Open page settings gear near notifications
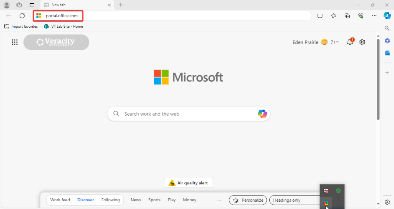Image resolution: width=394 pixels, height=209 pixels. [x=362, y=42]
